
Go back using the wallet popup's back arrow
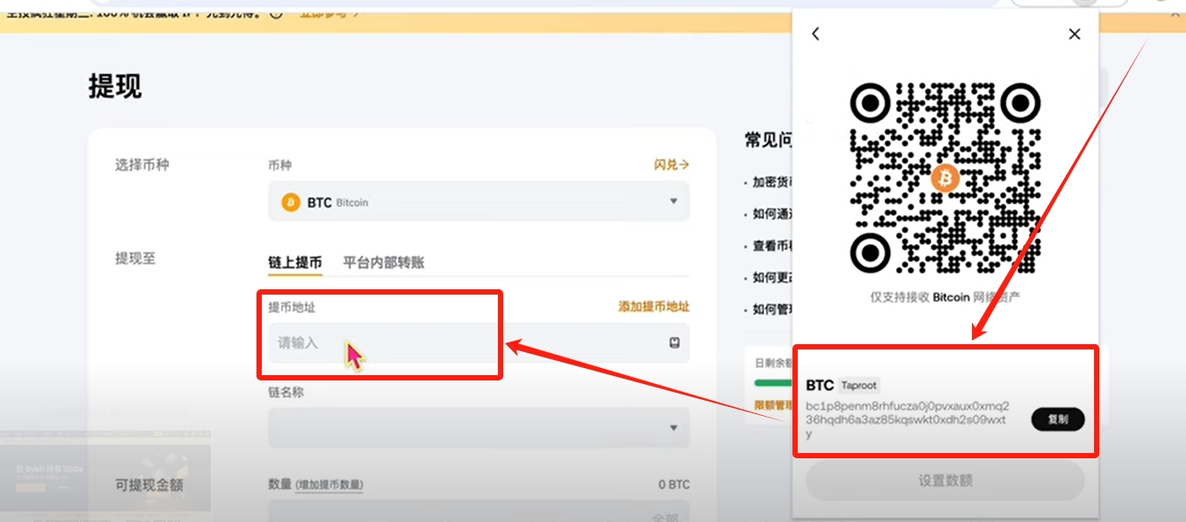815,34
